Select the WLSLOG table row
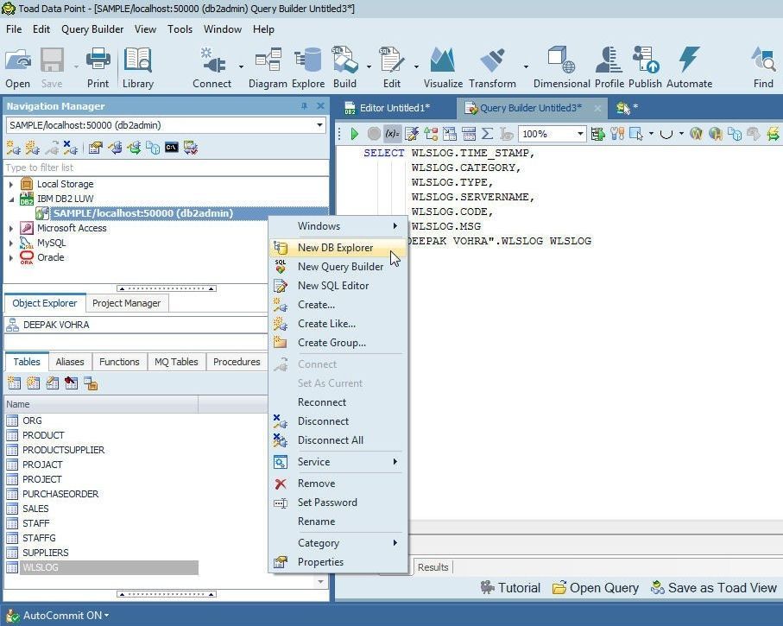Image resolution: width=783 pixels, height=626 pixels. (102, 567)
